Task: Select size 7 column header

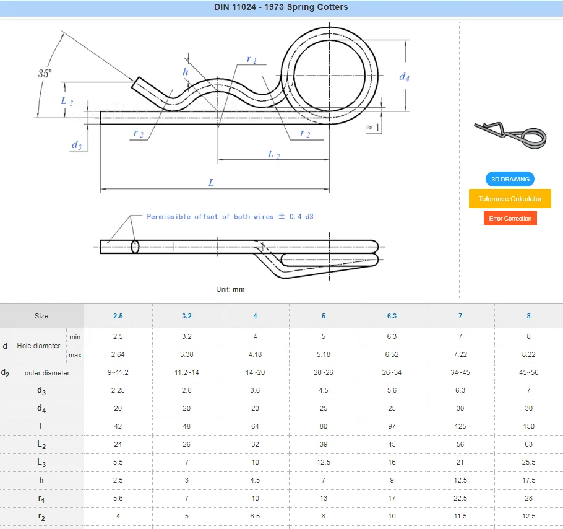Action: (x=460, y=316)
